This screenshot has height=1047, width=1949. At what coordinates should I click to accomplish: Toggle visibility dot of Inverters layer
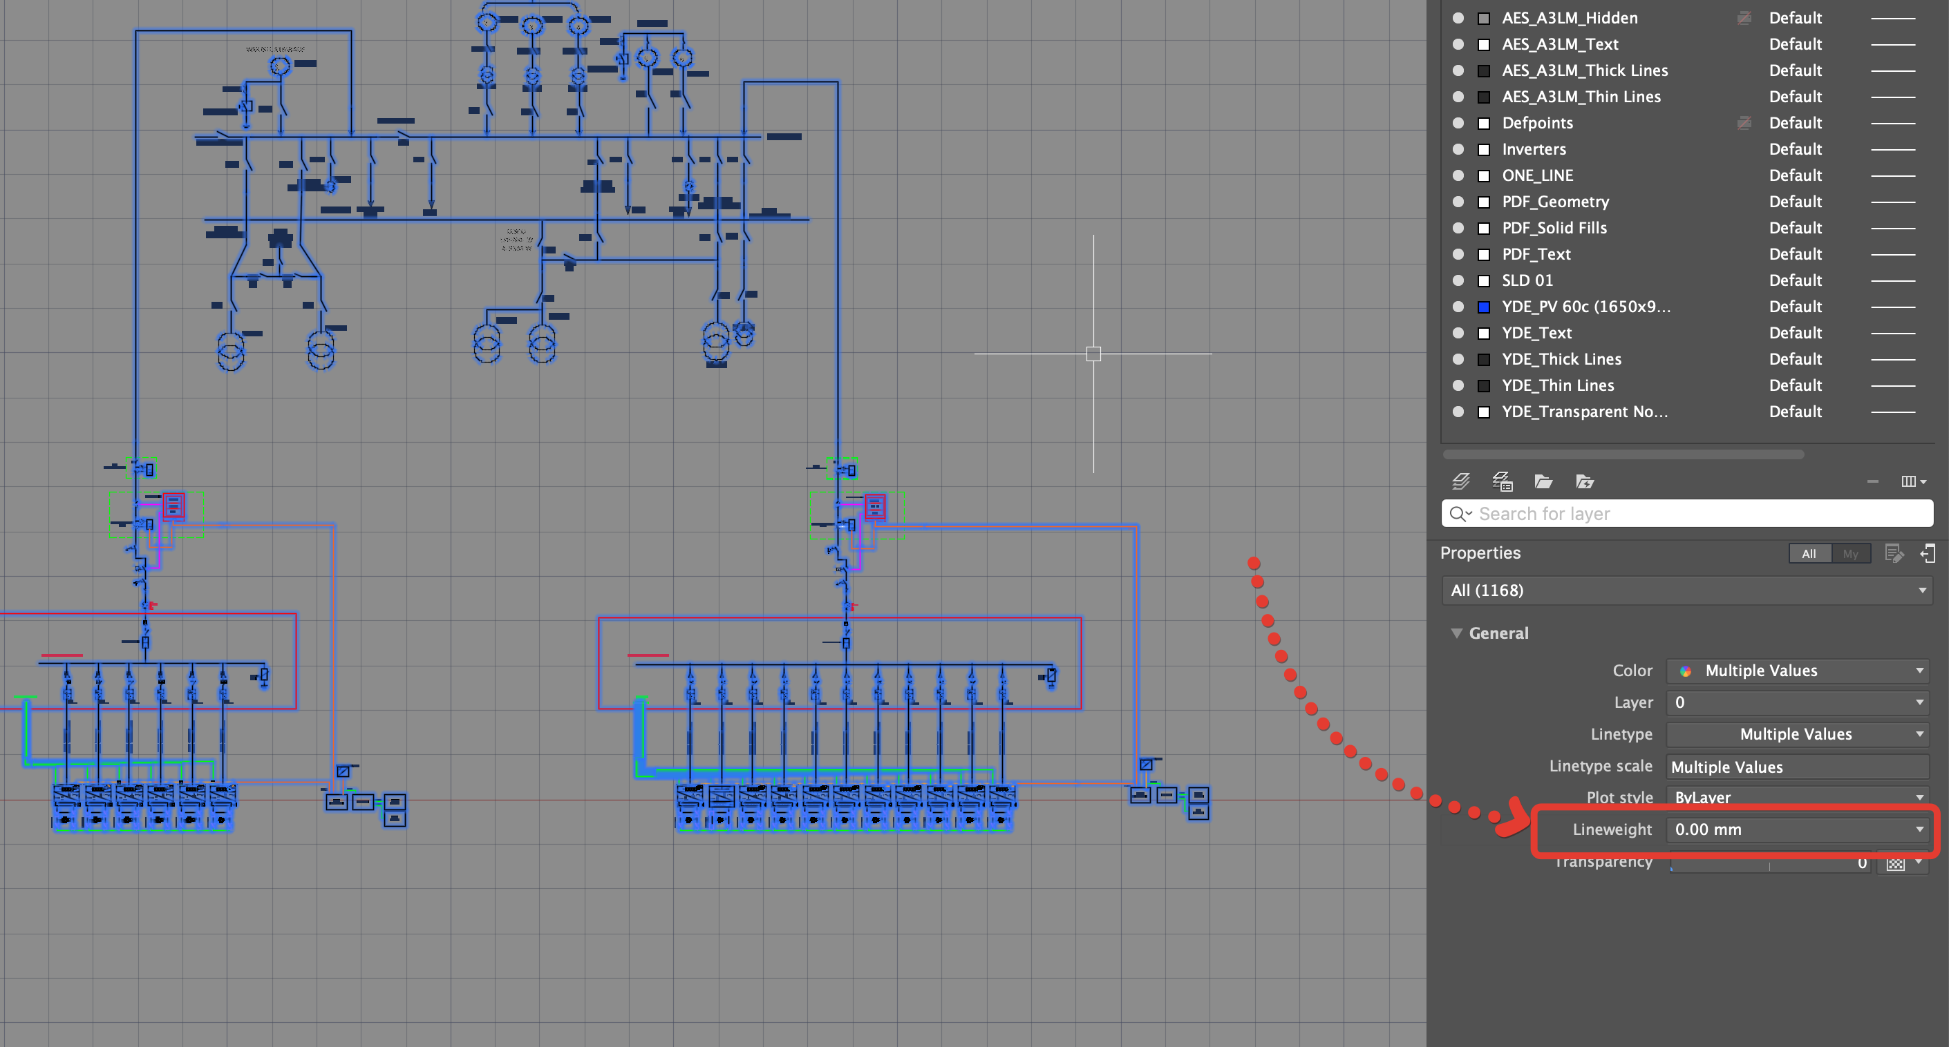tap(1458, 149)
